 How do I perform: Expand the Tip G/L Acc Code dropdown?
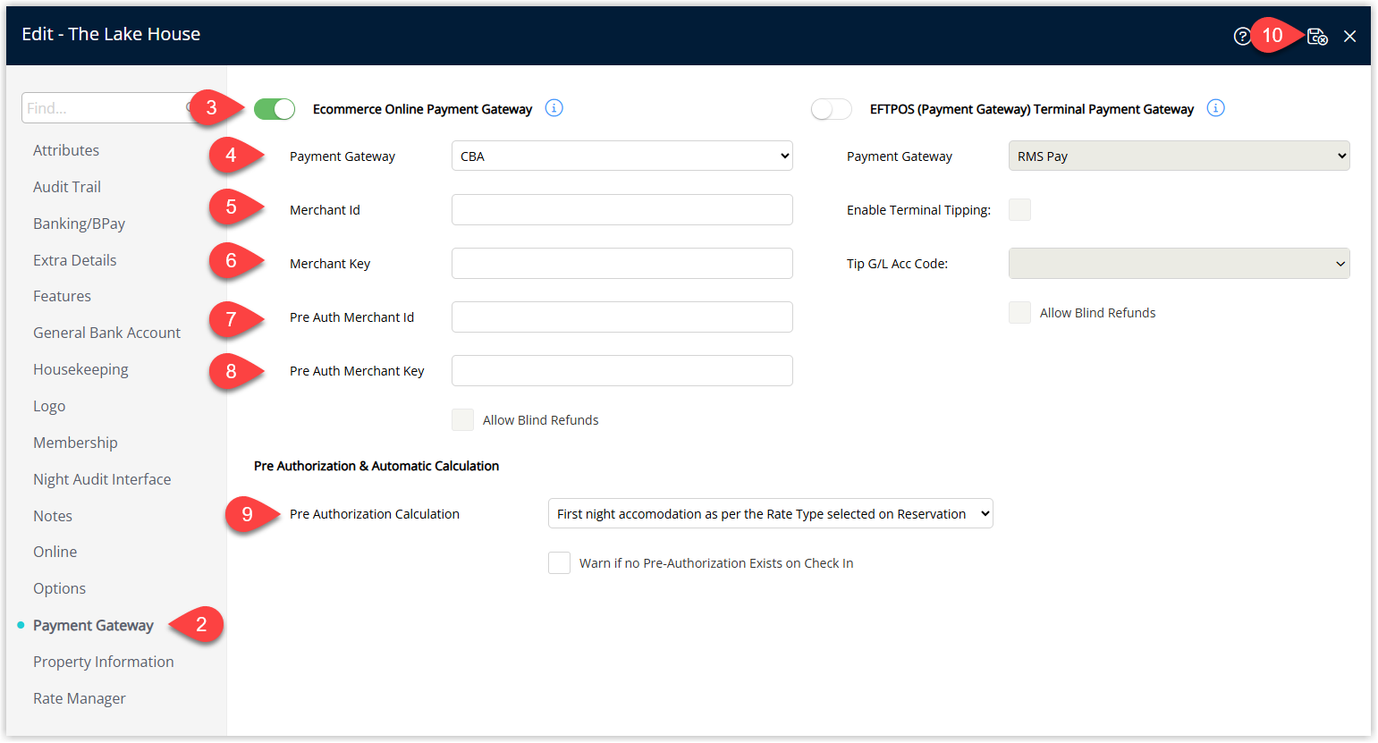pyautogui.click(x=1179, y=263)
